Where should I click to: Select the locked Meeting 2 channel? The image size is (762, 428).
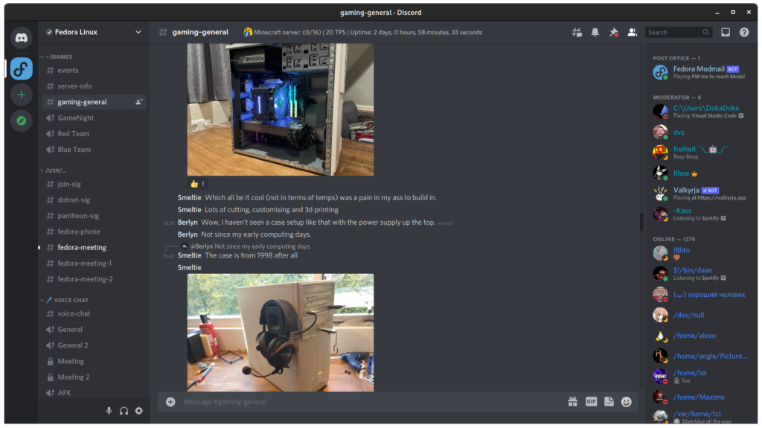click(x=92, y=377)
